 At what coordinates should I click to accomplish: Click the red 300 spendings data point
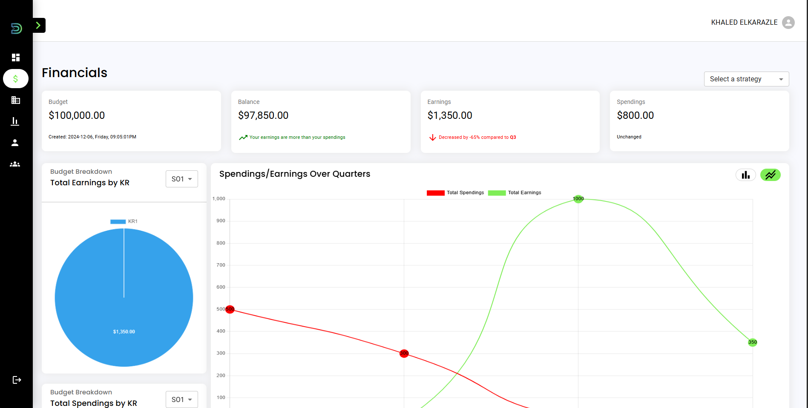pyautogui.click(x=404, y=353)
